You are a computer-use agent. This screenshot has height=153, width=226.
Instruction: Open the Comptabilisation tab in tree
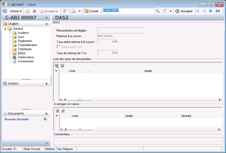[x=27, y=45]
